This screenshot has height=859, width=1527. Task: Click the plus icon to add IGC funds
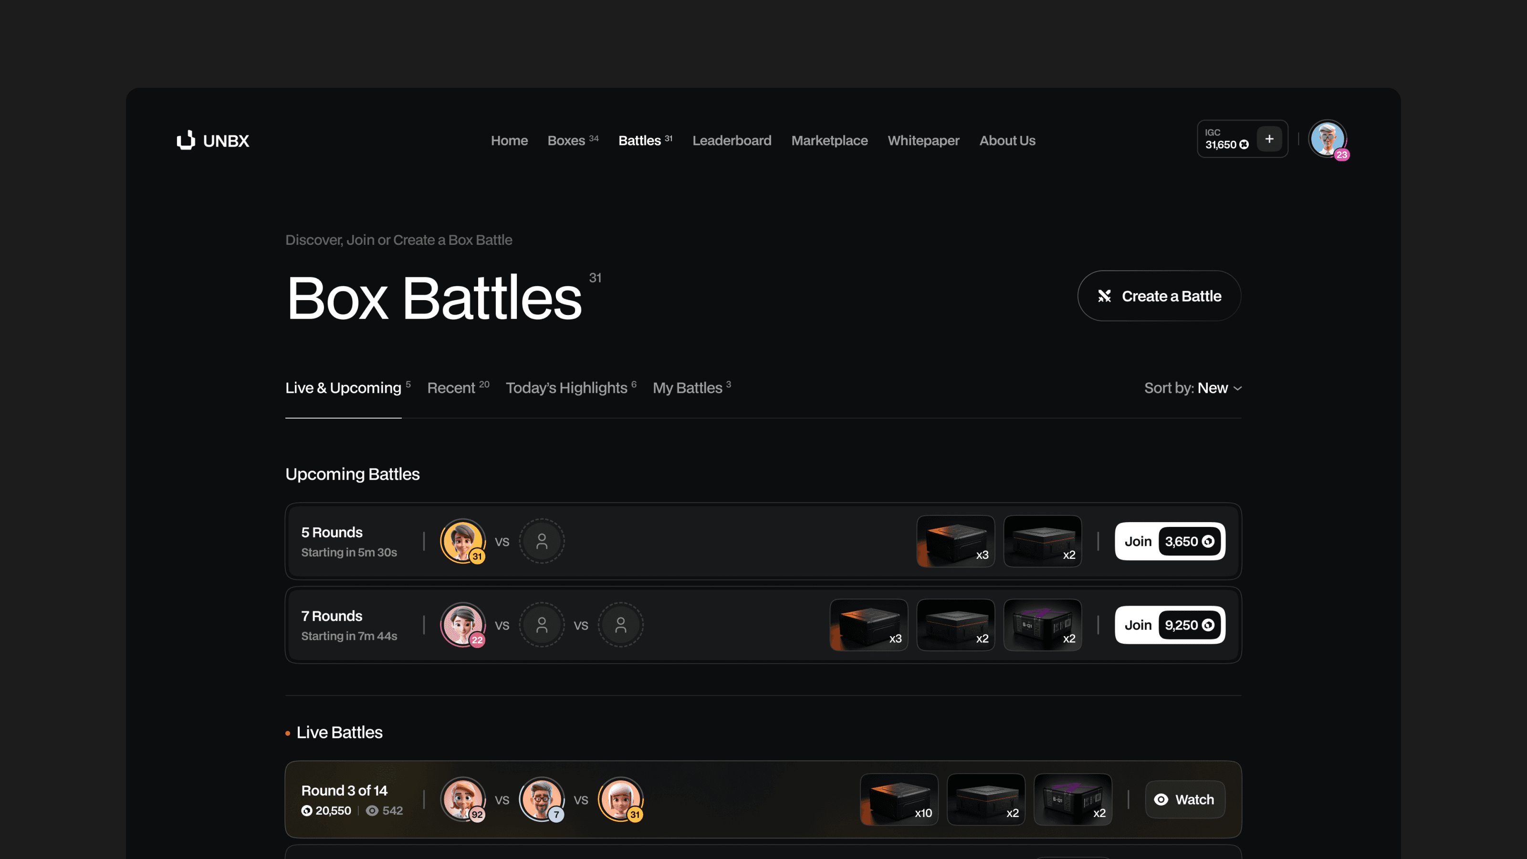tap(1269, 139)
